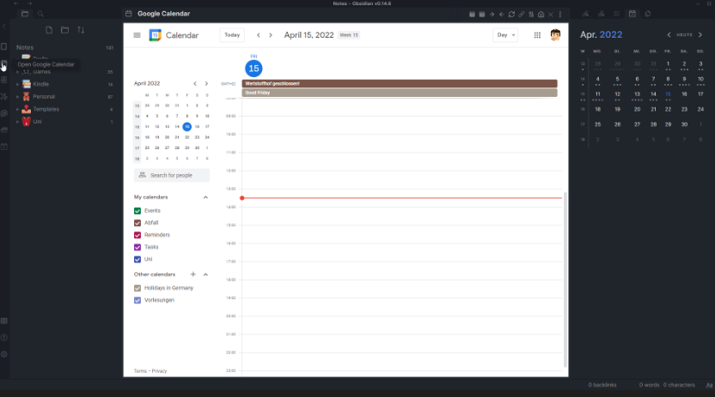Viewport: 715px width, 397px height.
Task: Navigate back in Google Calendar pane
Action: coord(501,14)
